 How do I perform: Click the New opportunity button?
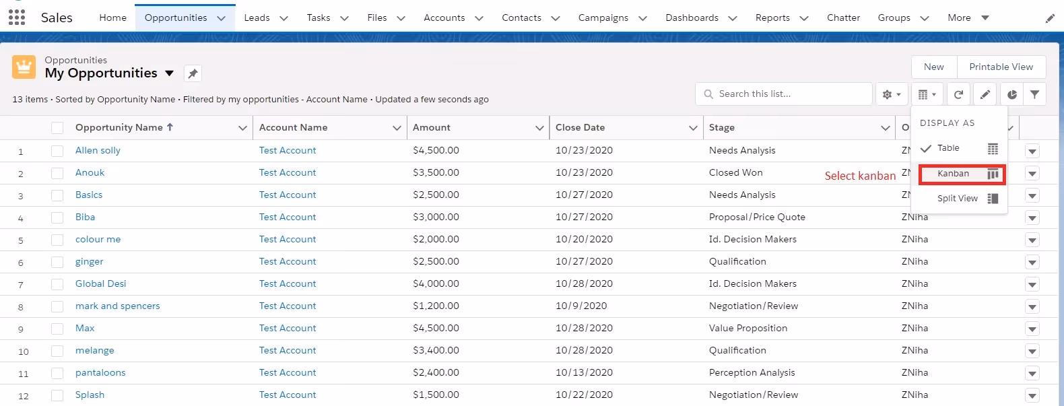coord(934,67)
